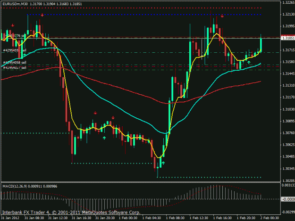Click the green up arrow below the 31 Jan 20:30 candles
Screen dimensions: 295x221
104,138
